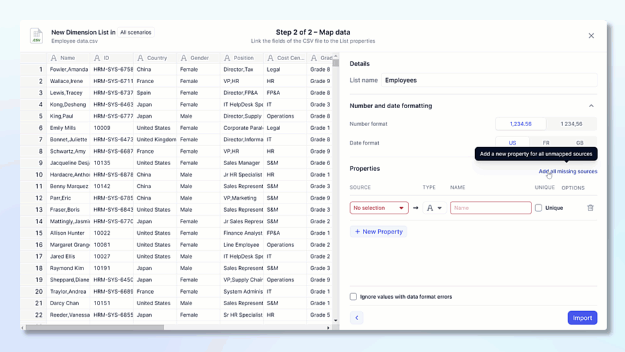Click the cell Benny Marquez
The width and height of the screenshot is (625, 352).
[x=69, y=186]
